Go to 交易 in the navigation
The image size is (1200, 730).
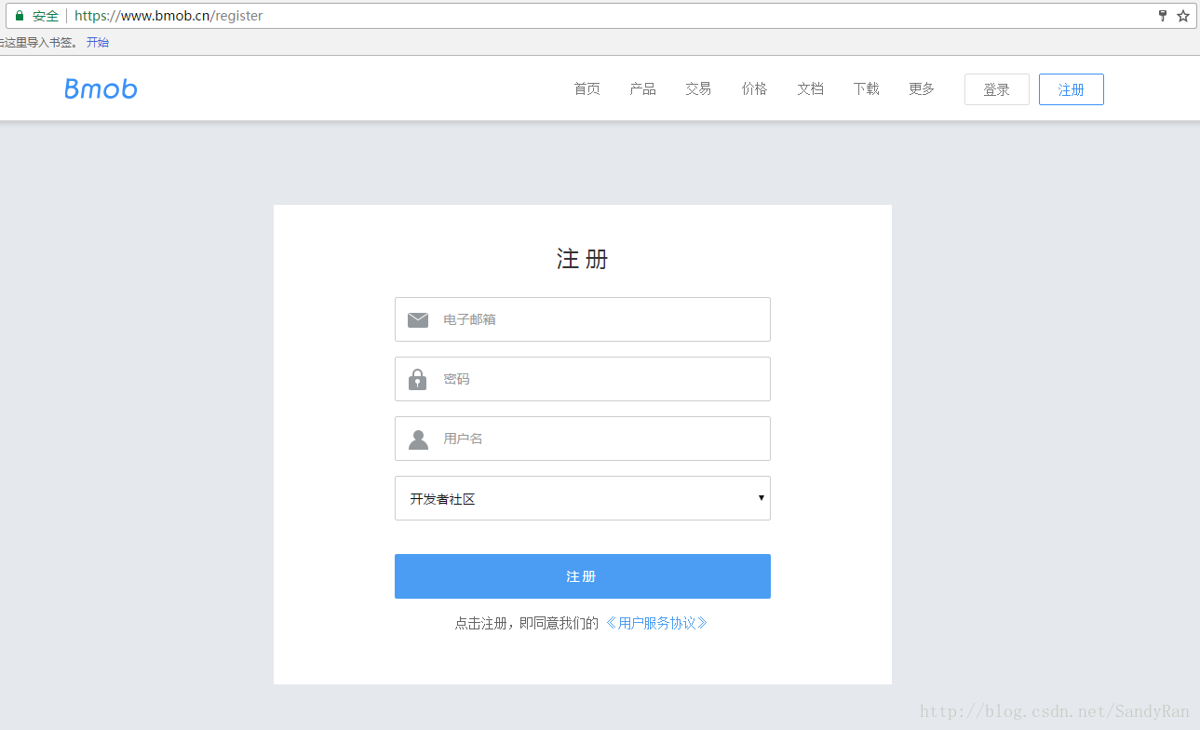click(x=698, y=88)
